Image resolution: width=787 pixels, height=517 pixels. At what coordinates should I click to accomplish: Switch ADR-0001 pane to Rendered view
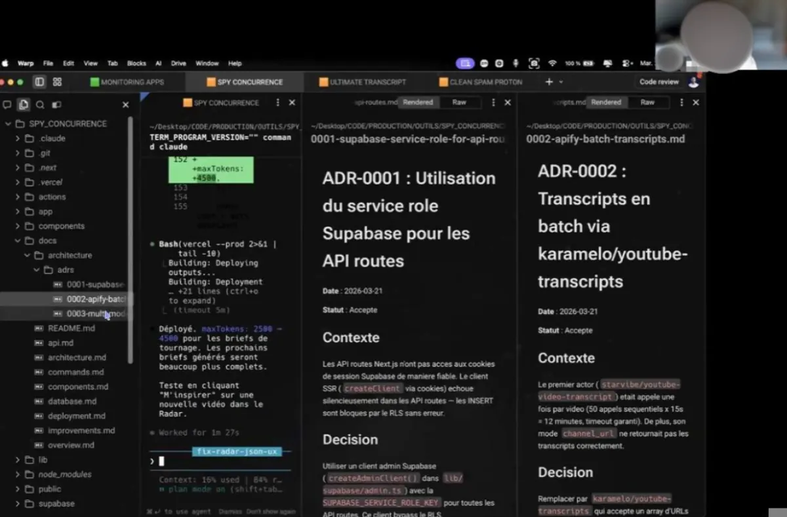point(418,102)
